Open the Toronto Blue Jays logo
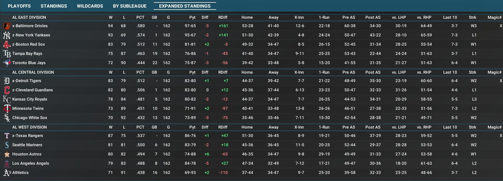This screenshot has height=181, width=503. coord(7,63)
